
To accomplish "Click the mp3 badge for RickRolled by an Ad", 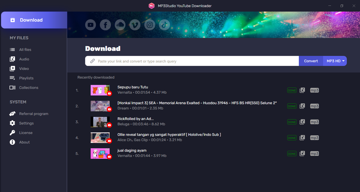I will coord(314,122).
